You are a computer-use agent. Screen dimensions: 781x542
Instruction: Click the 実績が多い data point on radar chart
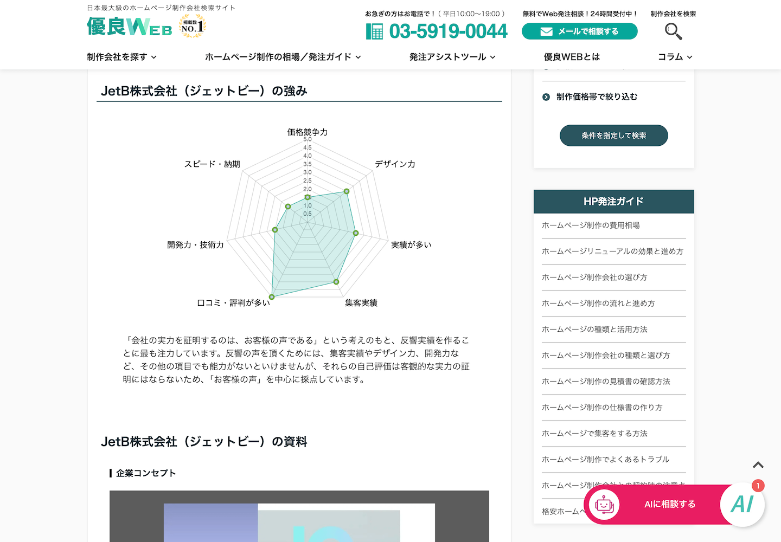(x=356, y=233)
